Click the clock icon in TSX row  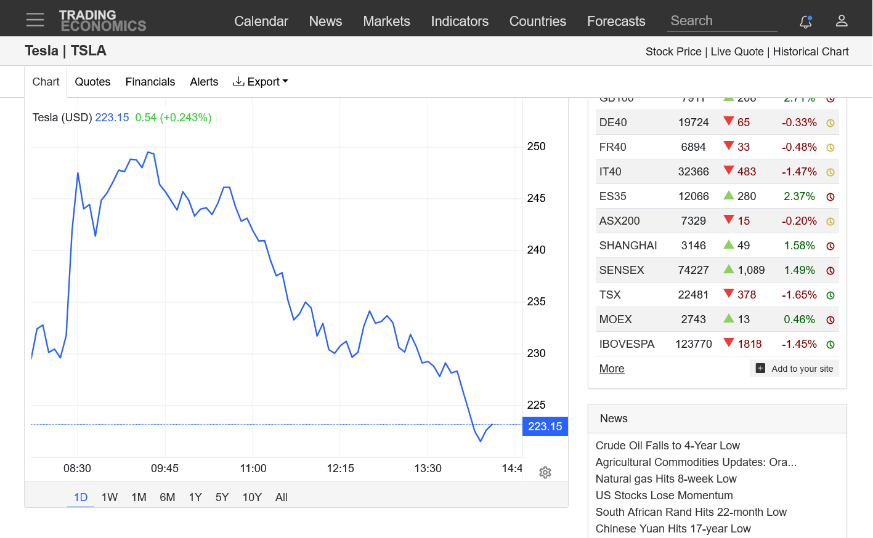click(x=830, y=295)
